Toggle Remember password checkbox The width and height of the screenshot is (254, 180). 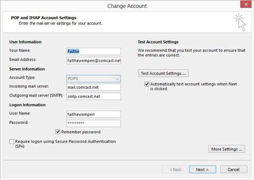point(58,132)
